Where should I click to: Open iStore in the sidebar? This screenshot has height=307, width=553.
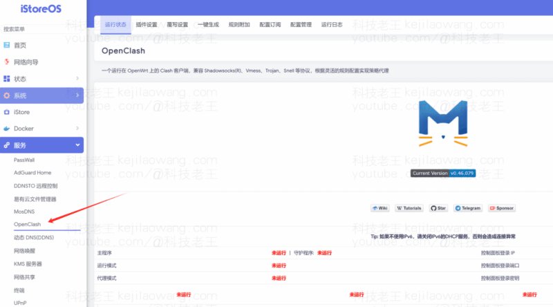tap(21, 112)
